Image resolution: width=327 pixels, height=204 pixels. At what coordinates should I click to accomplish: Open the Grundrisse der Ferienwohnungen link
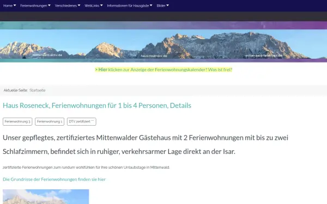tap(54, 179)
